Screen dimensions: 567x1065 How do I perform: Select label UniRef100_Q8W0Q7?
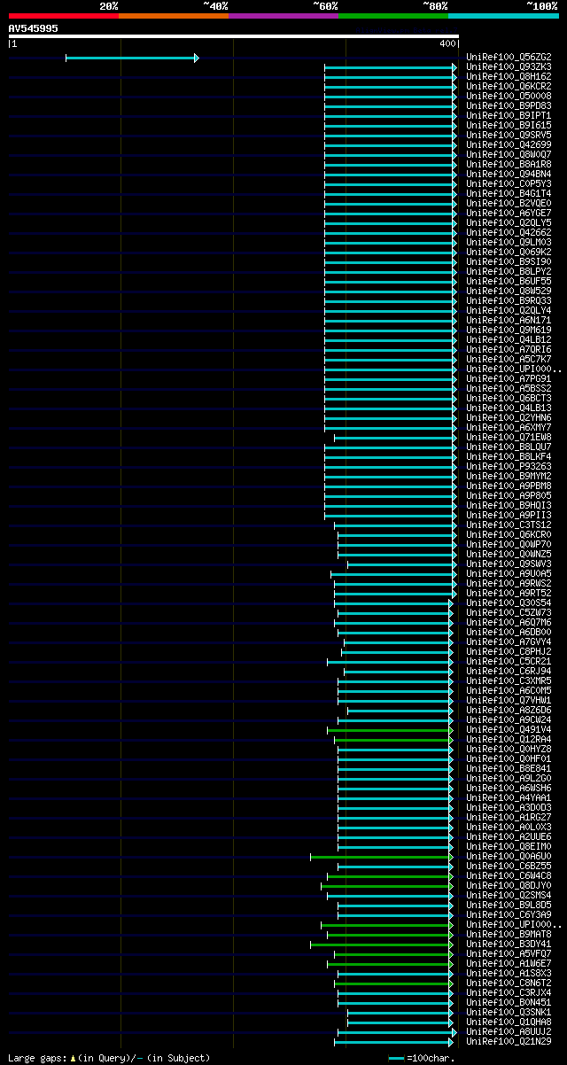pos(509,155)
